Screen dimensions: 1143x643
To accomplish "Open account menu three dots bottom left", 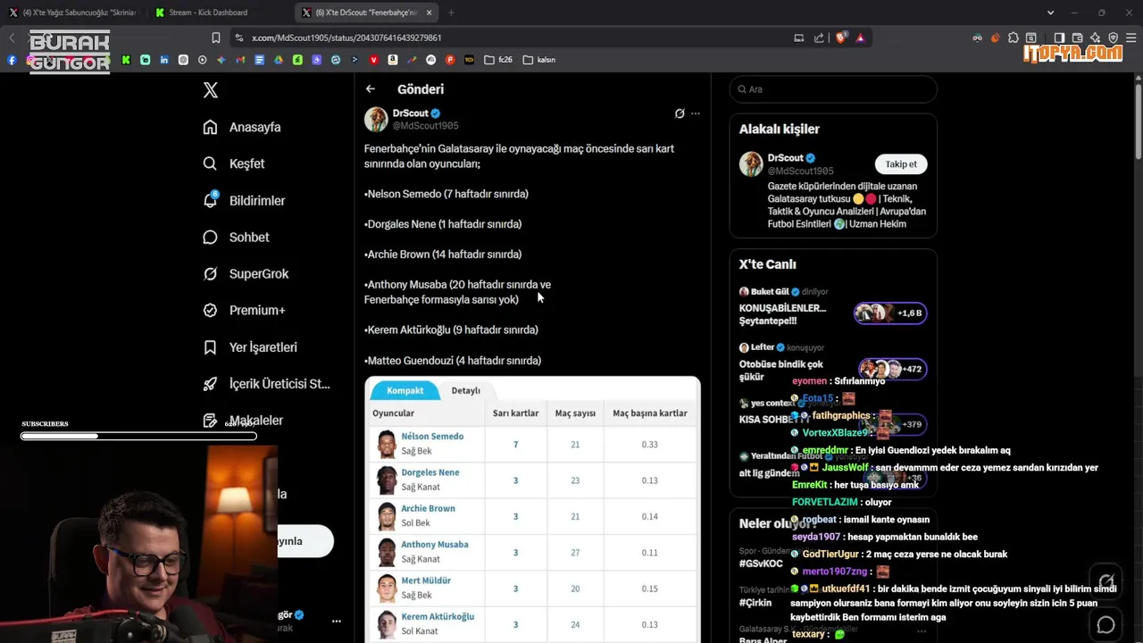I will coord(337,621).
